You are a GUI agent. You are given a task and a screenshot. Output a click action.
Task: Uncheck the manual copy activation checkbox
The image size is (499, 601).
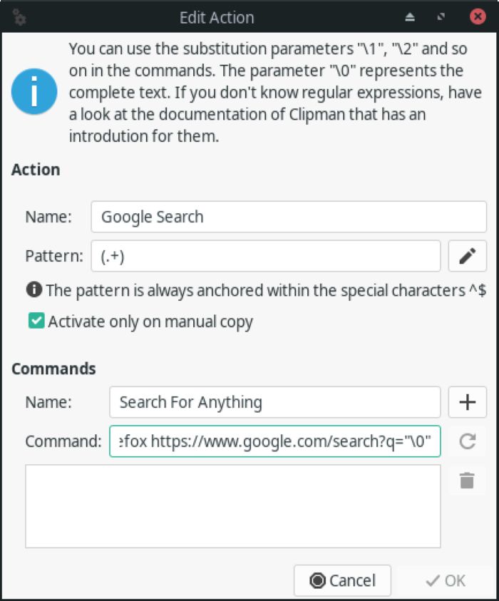pyautogui.click(x=36, y=322)
